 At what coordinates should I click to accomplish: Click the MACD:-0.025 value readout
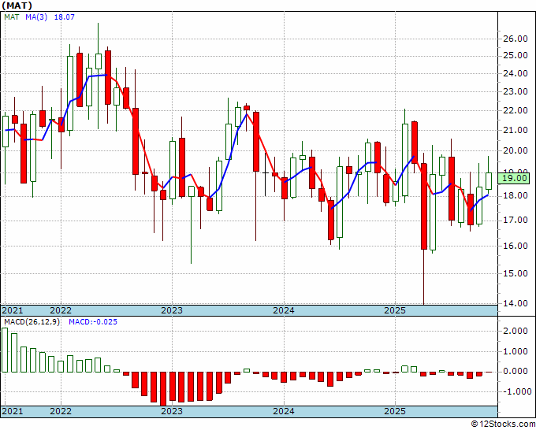[93, 322]
